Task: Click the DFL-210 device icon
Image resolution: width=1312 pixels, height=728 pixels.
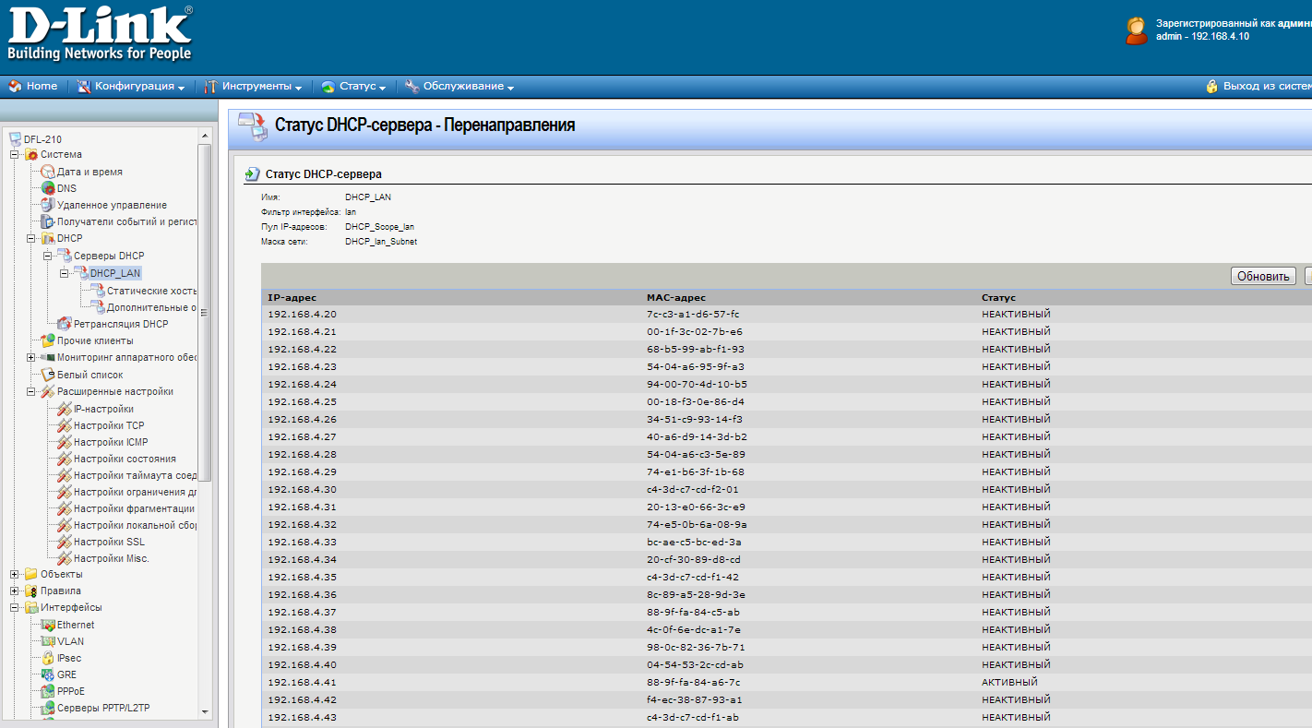Action: (x=15, y=139)
